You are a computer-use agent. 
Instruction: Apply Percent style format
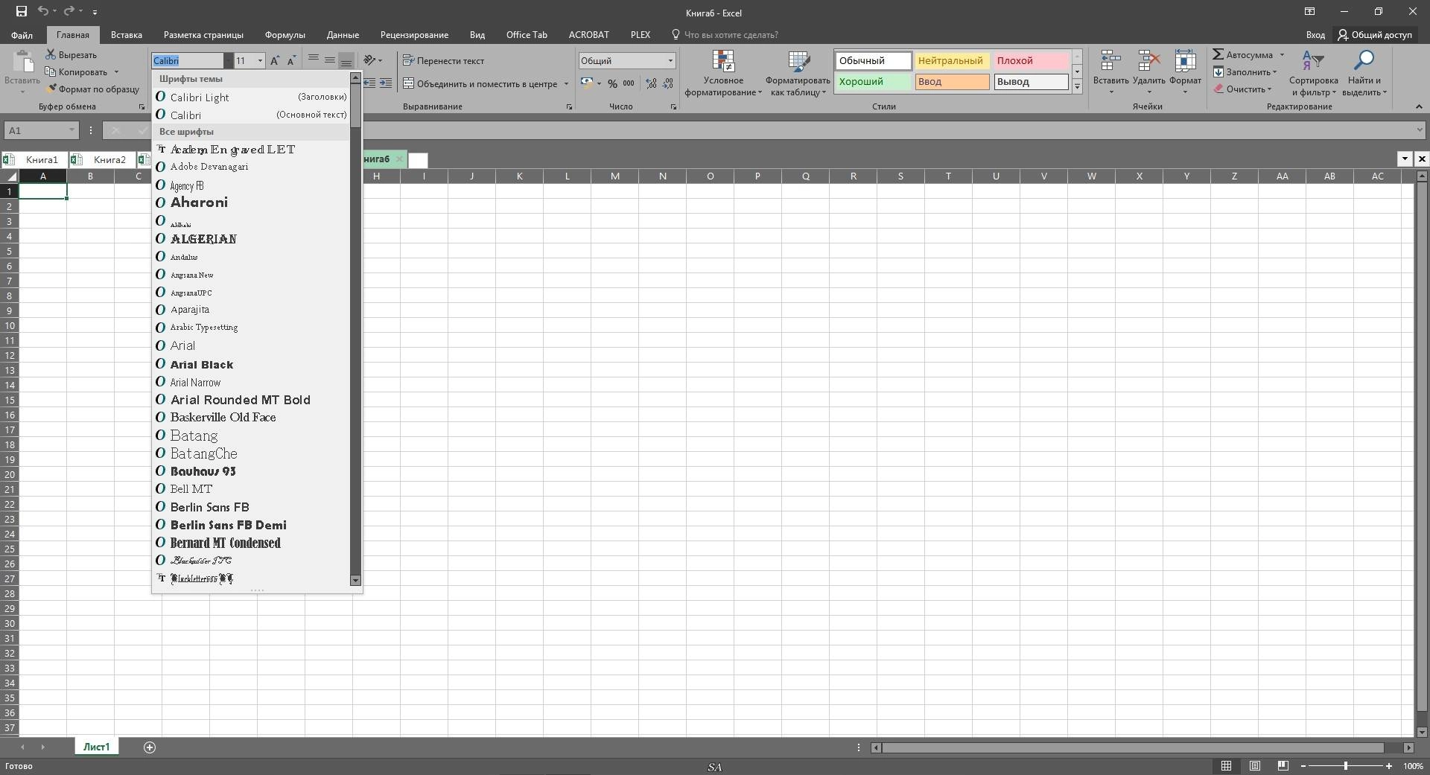click(612, 83)
